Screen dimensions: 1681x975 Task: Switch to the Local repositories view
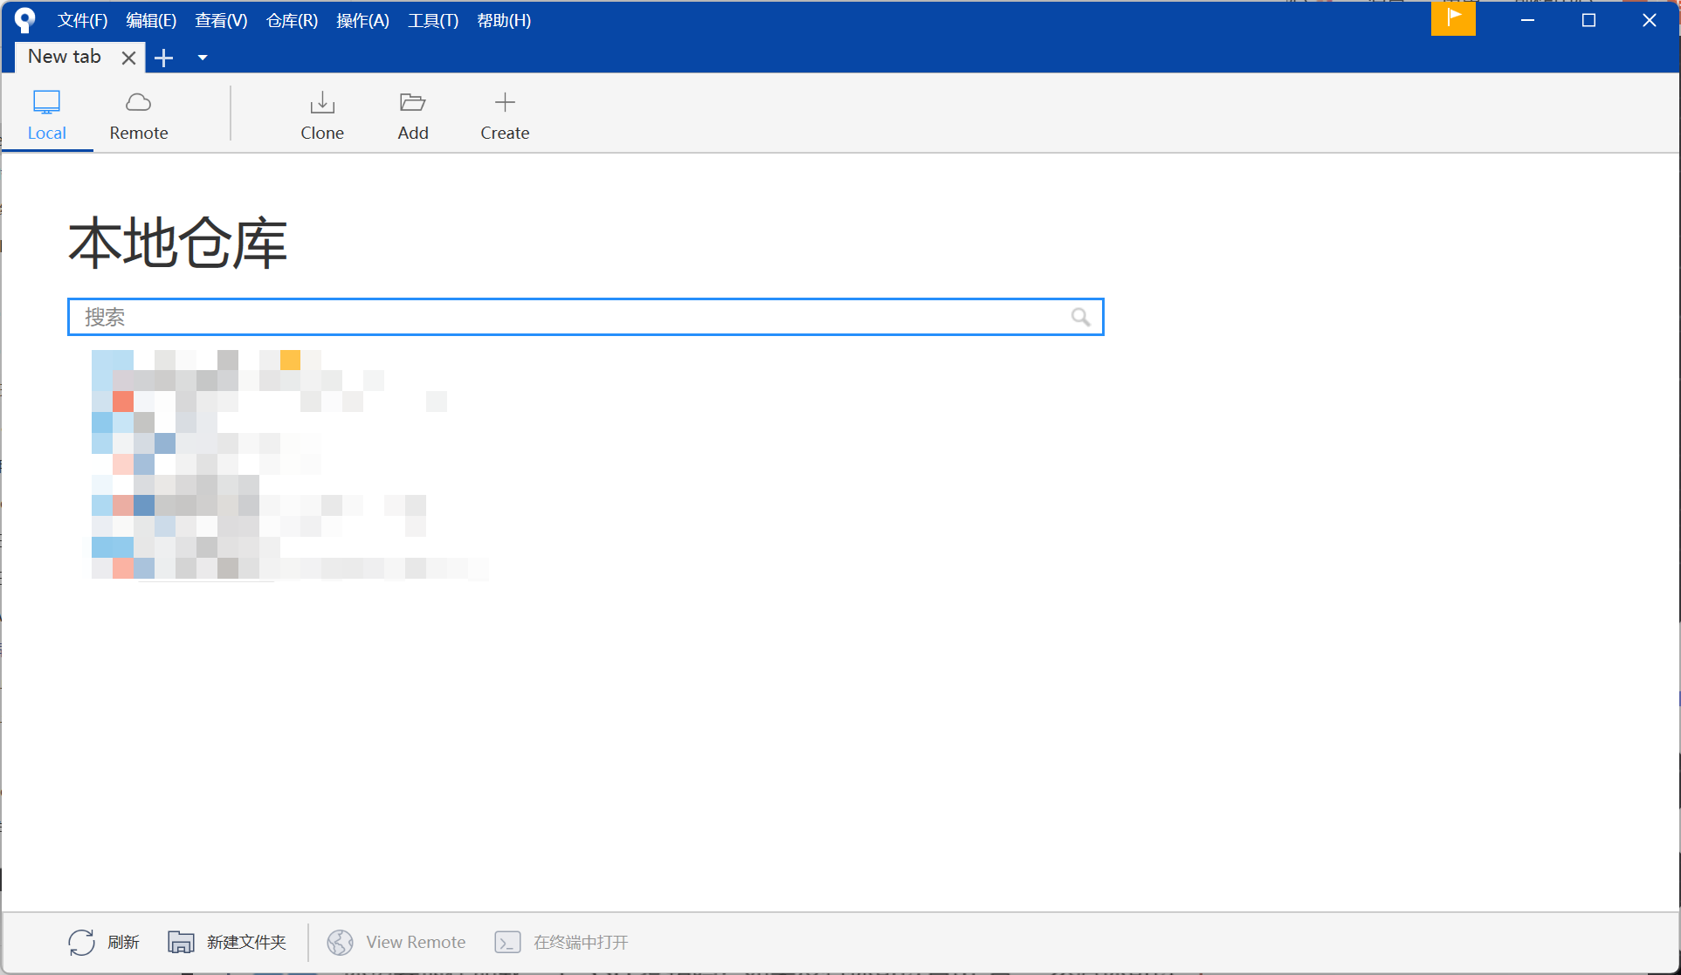coord(46,114)
